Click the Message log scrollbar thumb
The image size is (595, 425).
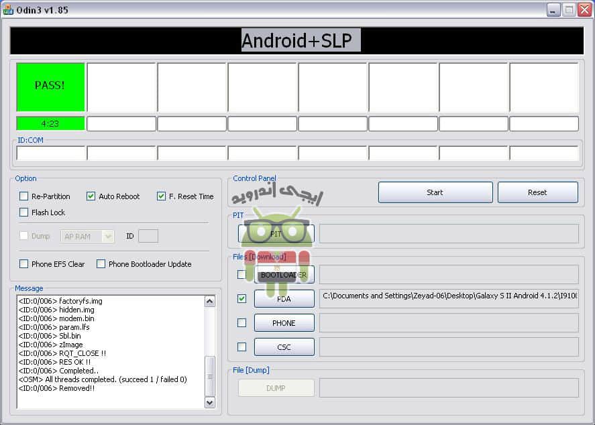pyautogui.click(x=210, y=376)
